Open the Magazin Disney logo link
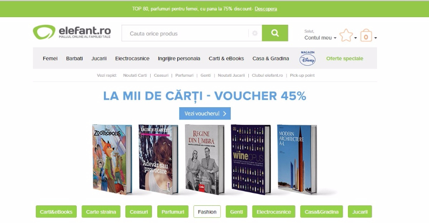The height and width of the screenshot is (223, 429). tap(307, 58)
